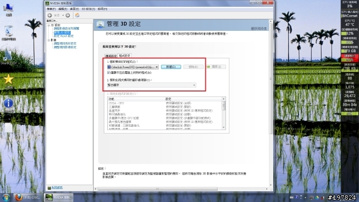Click the horizontal scrollbar thumb at window bottom
The height and width of the screenshot is (202, 359).
(158, 189)
